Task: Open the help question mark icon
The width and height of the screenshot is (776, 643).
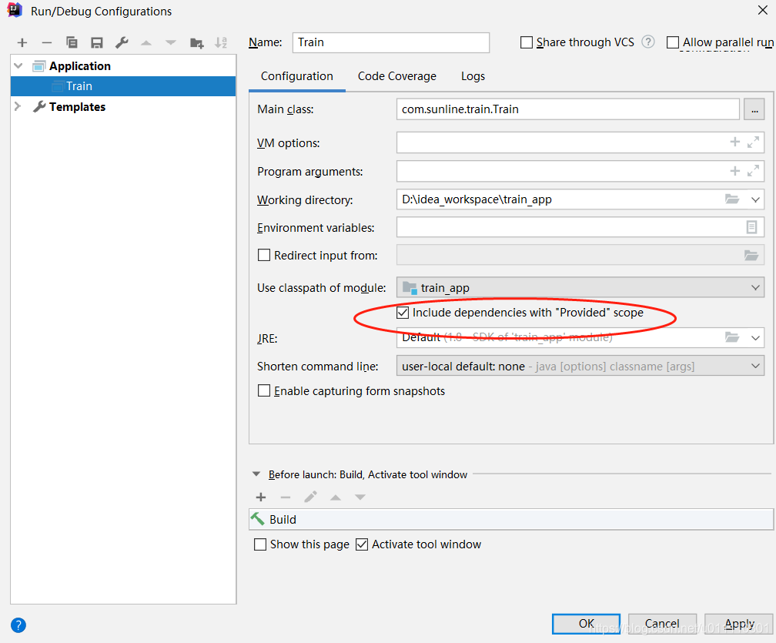Action: click(17, 625)
